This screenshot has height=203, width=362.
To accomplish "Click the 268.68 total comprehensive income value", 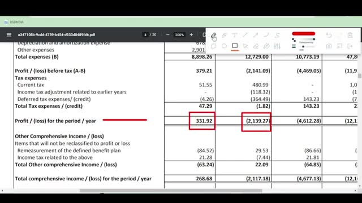I will tap(204, 178).
